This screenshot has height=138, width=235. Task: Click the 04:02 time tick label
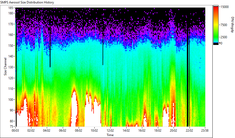47,131
